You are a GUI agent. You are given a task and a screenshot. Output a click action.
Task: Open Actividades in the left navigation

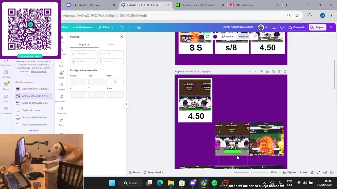click(6, 111)
